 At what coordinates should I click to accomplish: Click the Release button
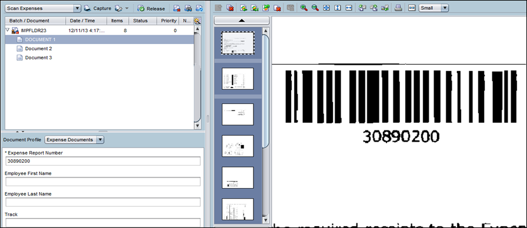click(x=151, y=8)
